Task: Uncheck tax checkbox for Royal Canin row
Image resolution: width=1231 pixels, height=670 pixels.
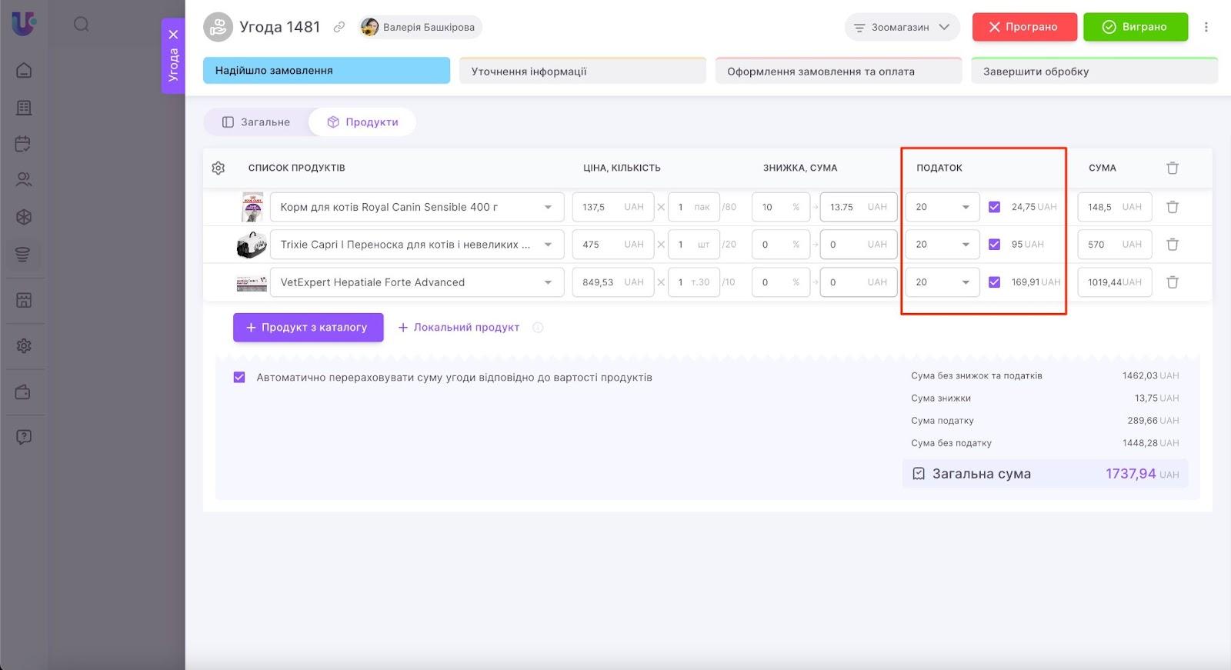Action: (994, 207)
